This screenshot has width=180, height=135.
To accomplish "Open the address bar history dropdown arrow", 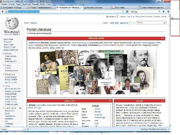I will pos(121,12).
